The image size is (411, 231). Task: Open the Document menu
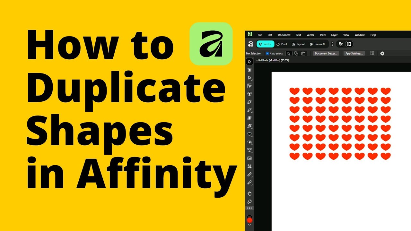[284, 35]
